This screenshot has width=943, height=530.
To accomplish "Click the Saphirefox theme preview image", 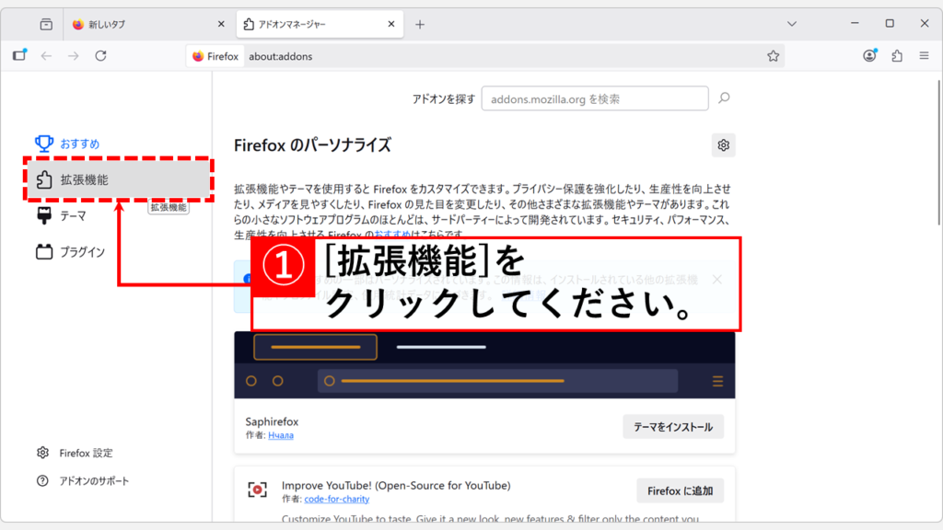I will [484, 364].
